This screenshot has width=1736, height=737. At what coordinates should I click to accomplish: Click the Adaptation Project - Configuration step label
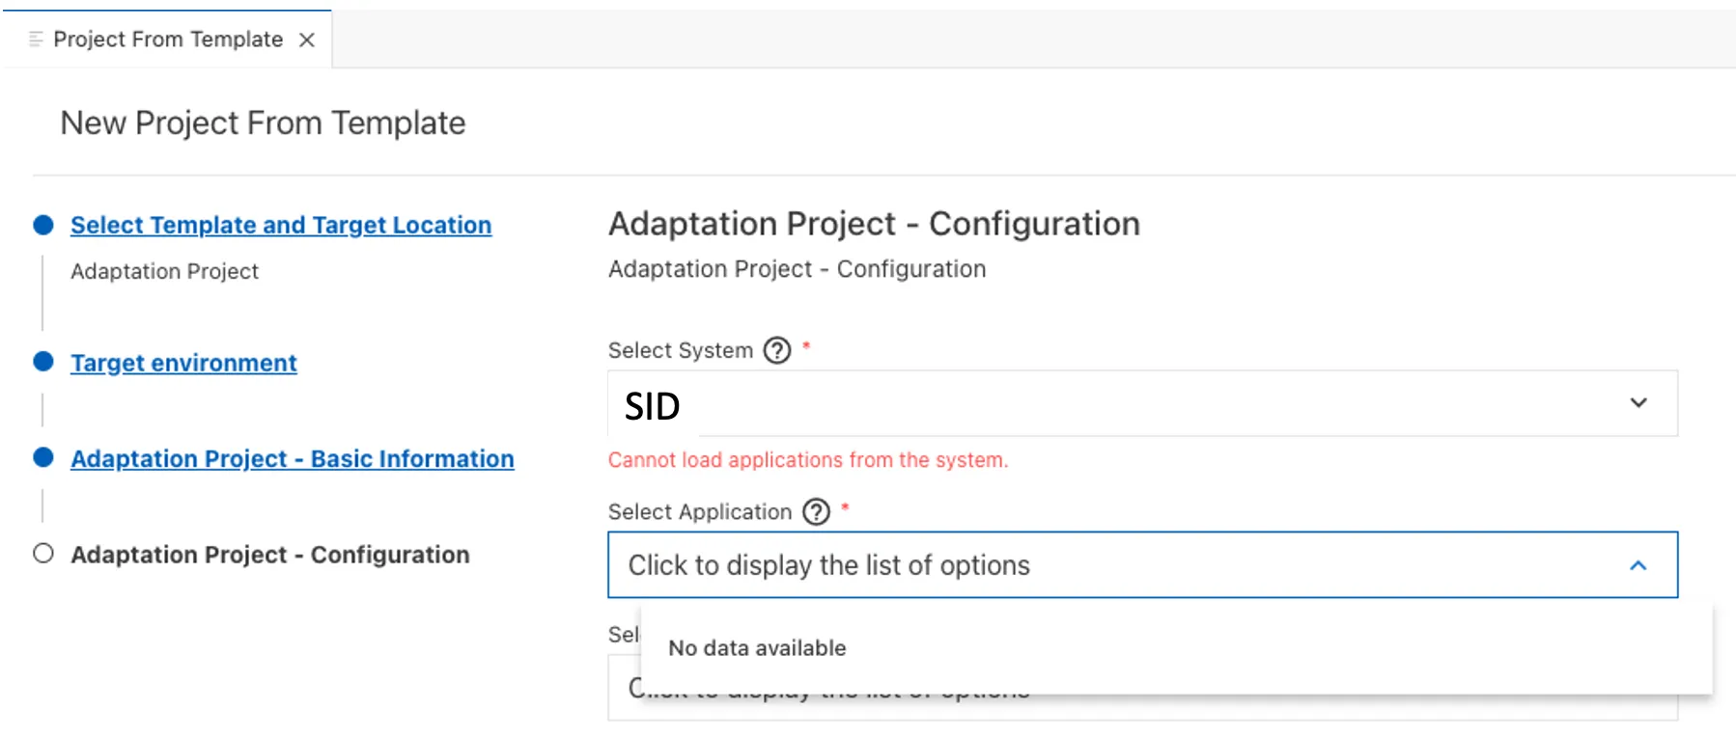pyautogui.click(x=269, y=555)
